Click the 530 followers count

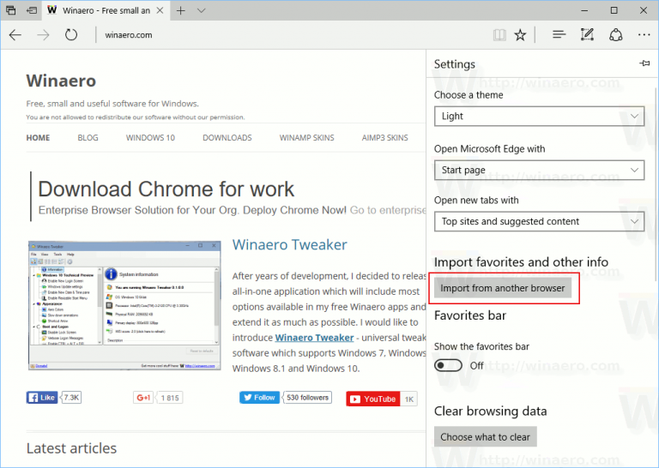point(308,398)
